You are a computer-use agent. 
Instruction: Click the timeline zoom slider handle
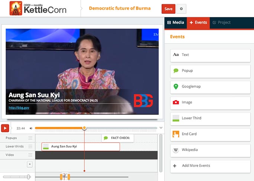click(x=29, y=177)
